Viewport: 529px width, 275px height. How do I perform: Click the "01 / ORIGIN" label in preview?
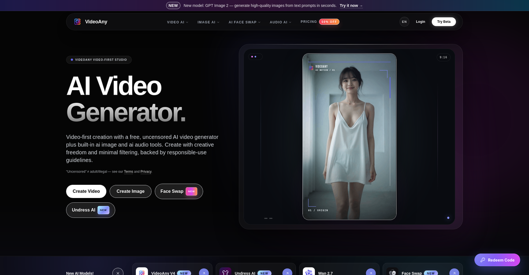pyautogui.click(x=318, y=210)
